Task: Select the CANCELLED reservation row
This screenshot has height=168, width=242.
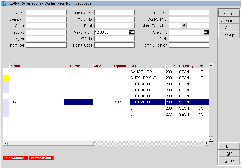Action: click(141, 72)
